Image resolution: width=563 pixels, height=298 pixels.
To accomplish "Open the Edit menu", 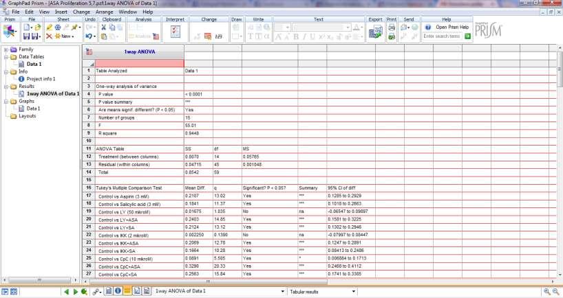I will pyautogui.click(x=29, y=12).
